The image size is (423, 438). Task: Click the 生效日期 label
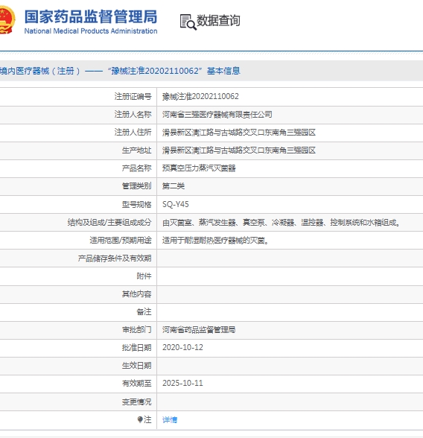click(x=136, y=365)
